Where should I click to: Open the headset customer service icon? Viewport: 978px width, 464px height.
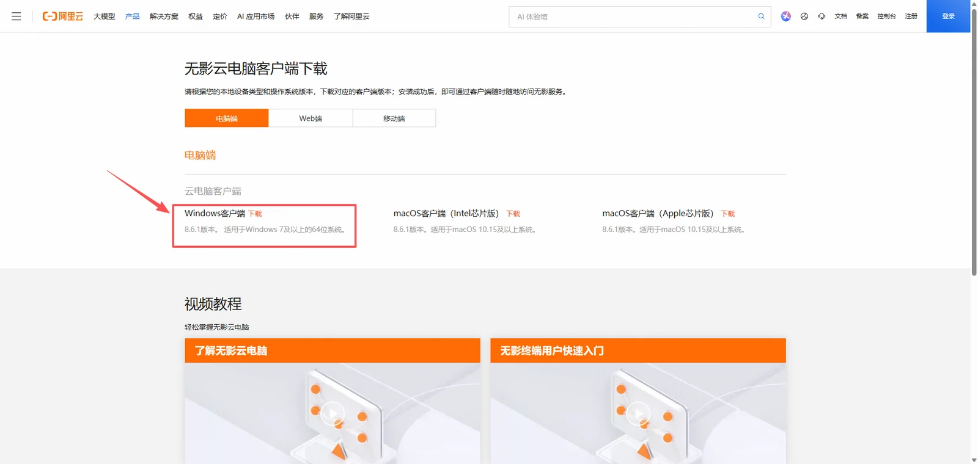(x=822, y=16)
